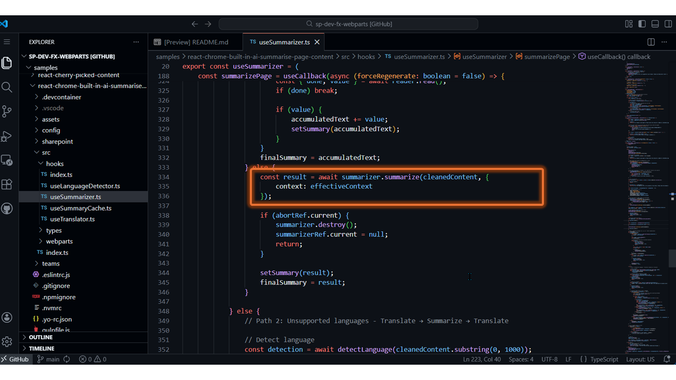Click split editor right icon
This screenshot has width=676, height=380.
point(651,42)
